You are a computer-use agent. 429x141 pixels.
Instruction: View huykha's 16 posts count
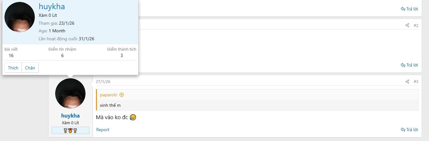[x=11, y=55]
